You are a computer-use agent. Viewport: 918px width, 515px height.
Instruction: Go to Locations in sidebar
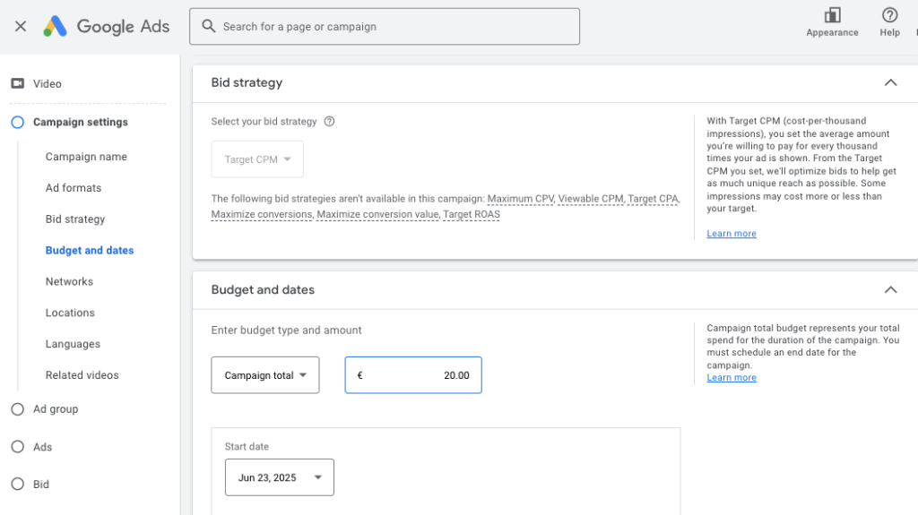coord(70,313)
